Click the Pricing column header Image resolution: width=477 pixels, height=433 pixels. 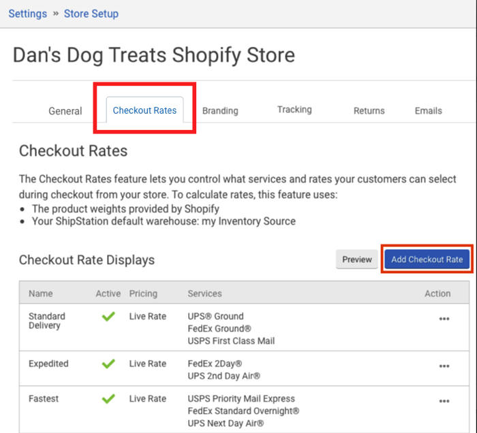(143, 293)
